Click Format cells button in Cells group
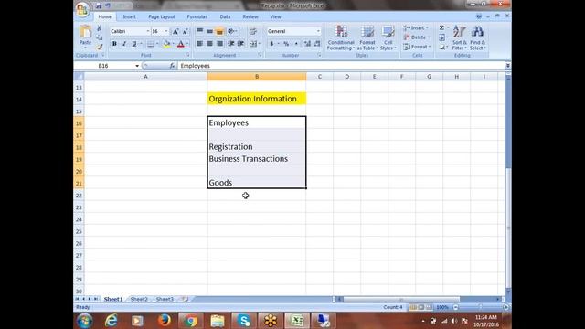Viewport: 585px width, 329px height. click(x=417, y=47)
